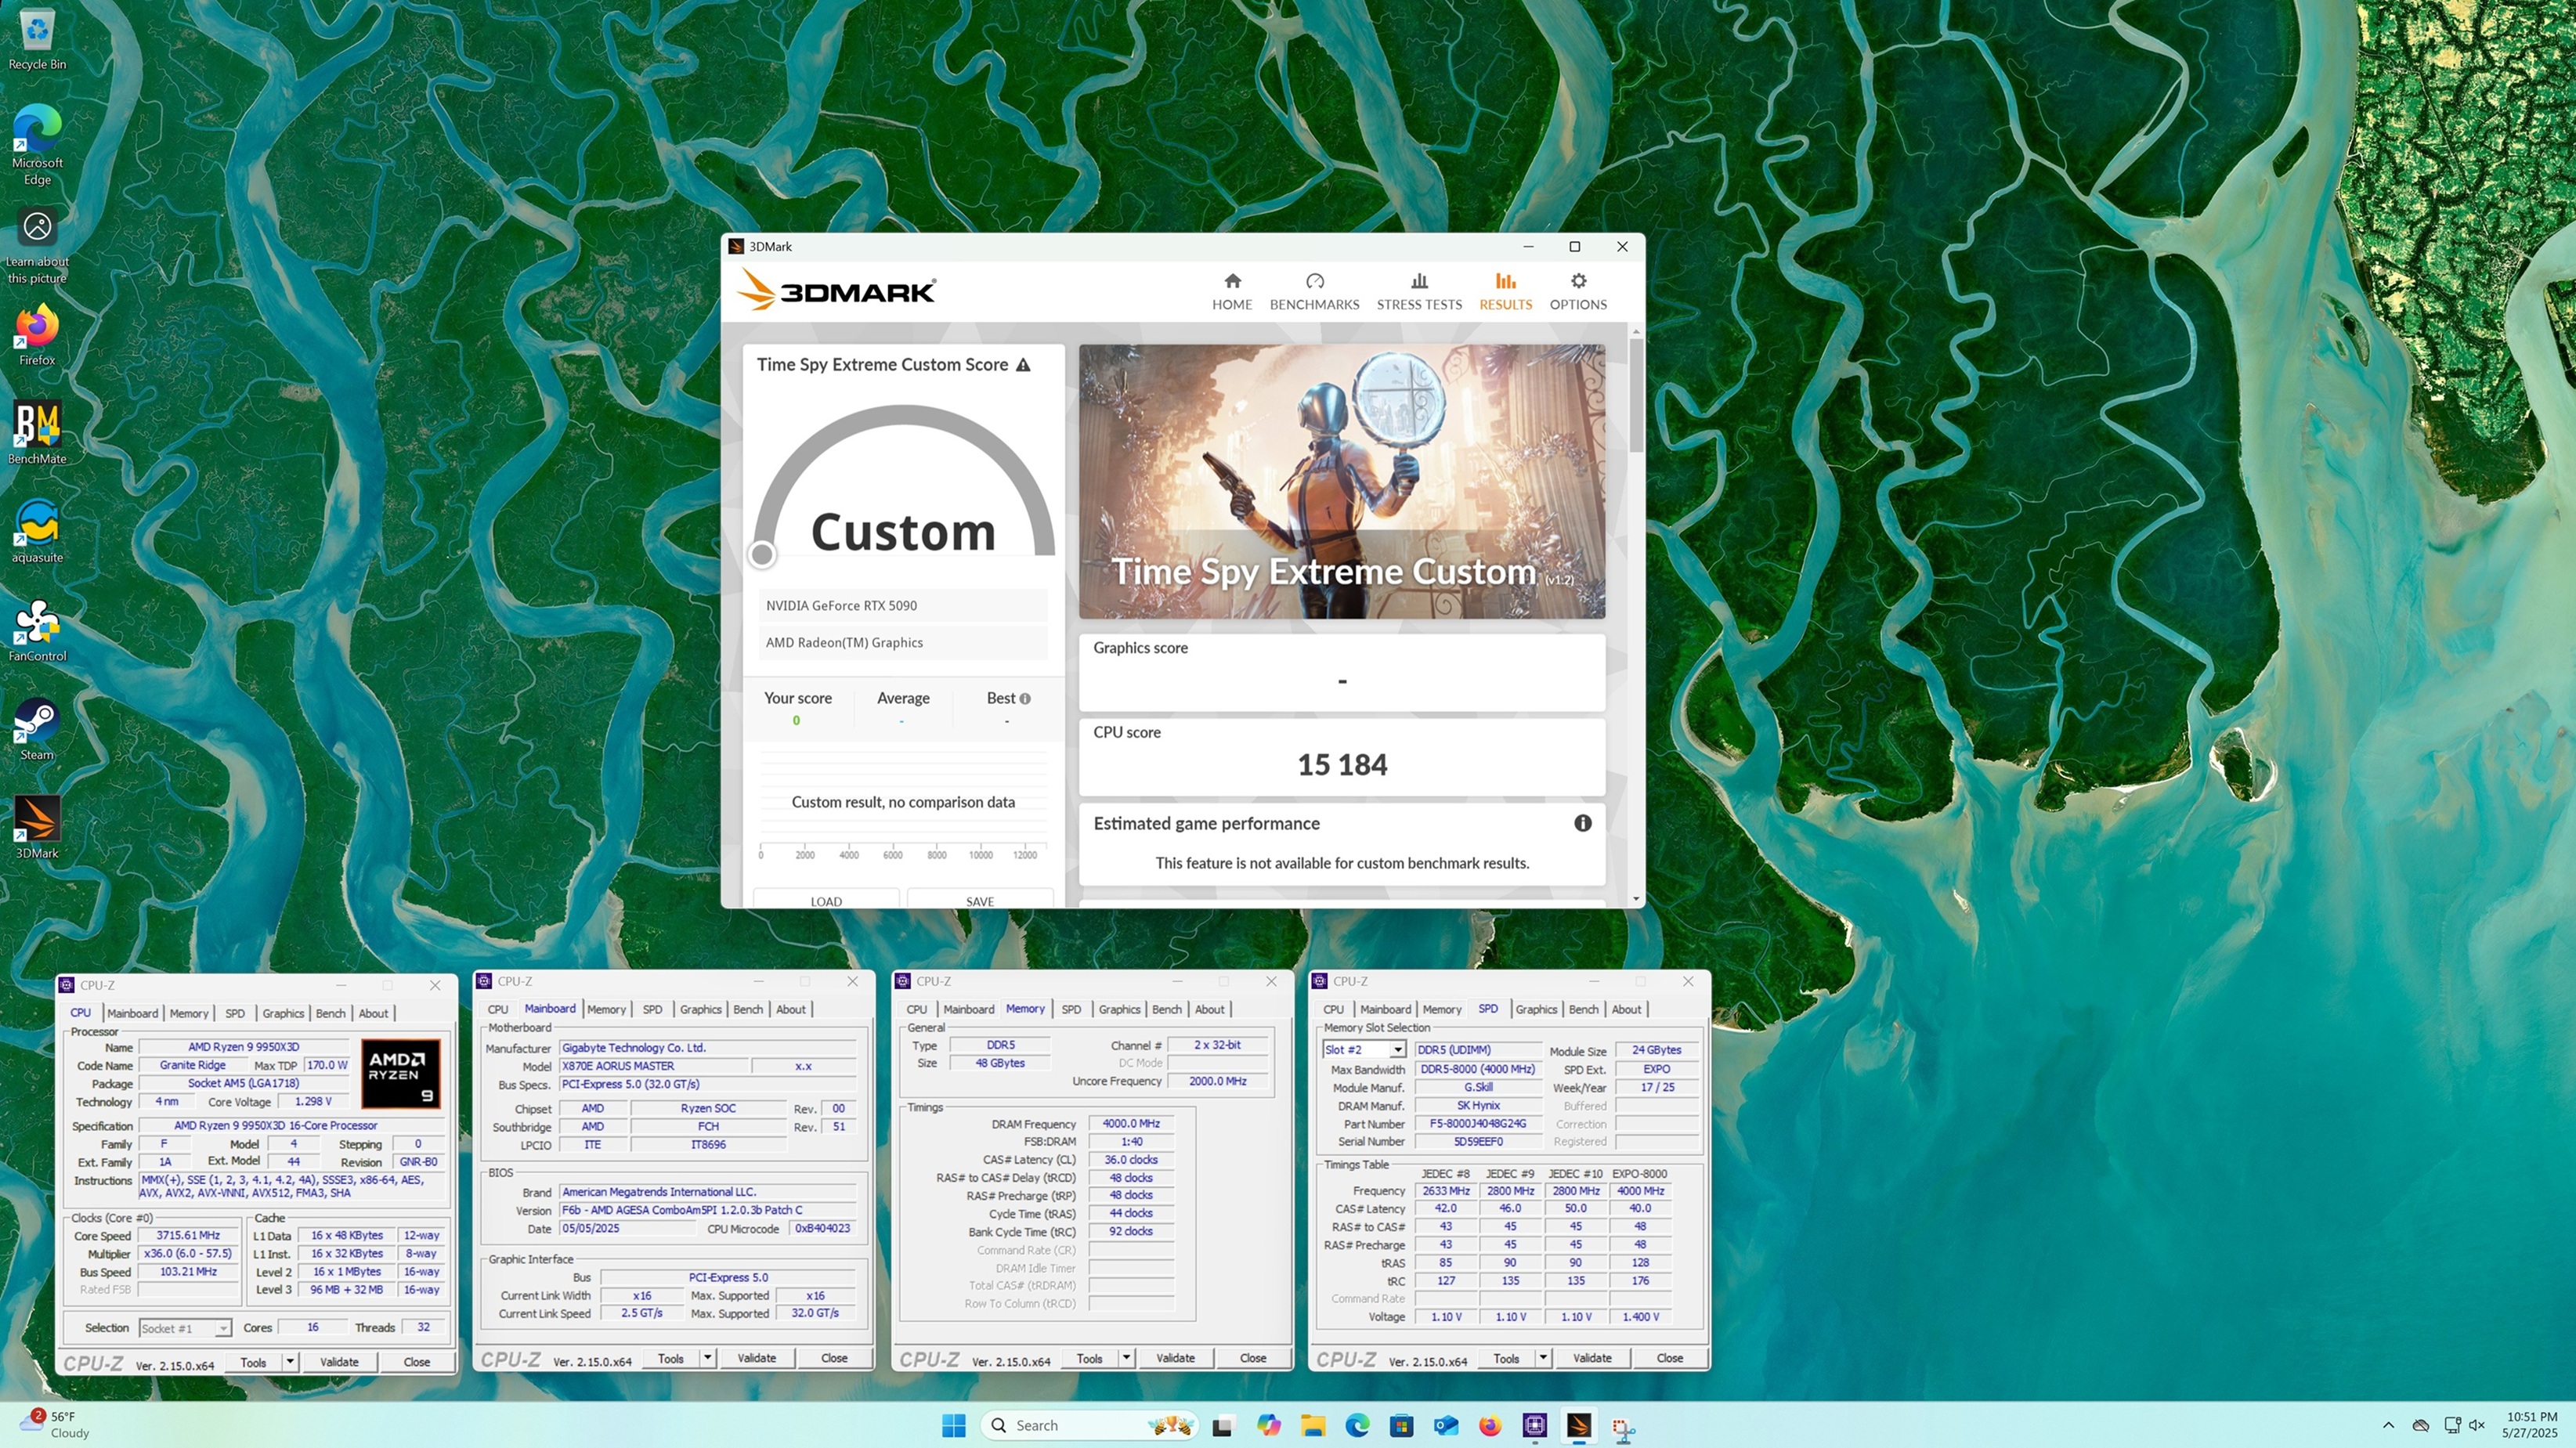Expand Tools arrow in the CPU-Z Memory window
The height and width of the screenshot is (1448, 2576).
coord(1126,1358)
